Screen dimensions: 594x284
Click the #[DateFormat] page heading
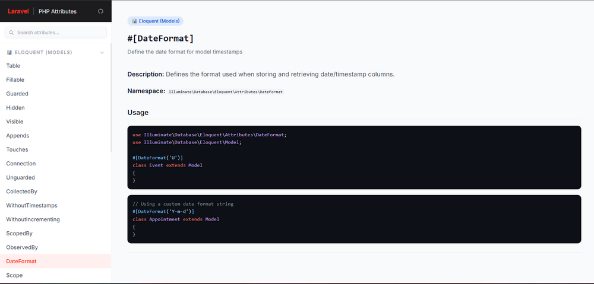click(x=160, y=39)
